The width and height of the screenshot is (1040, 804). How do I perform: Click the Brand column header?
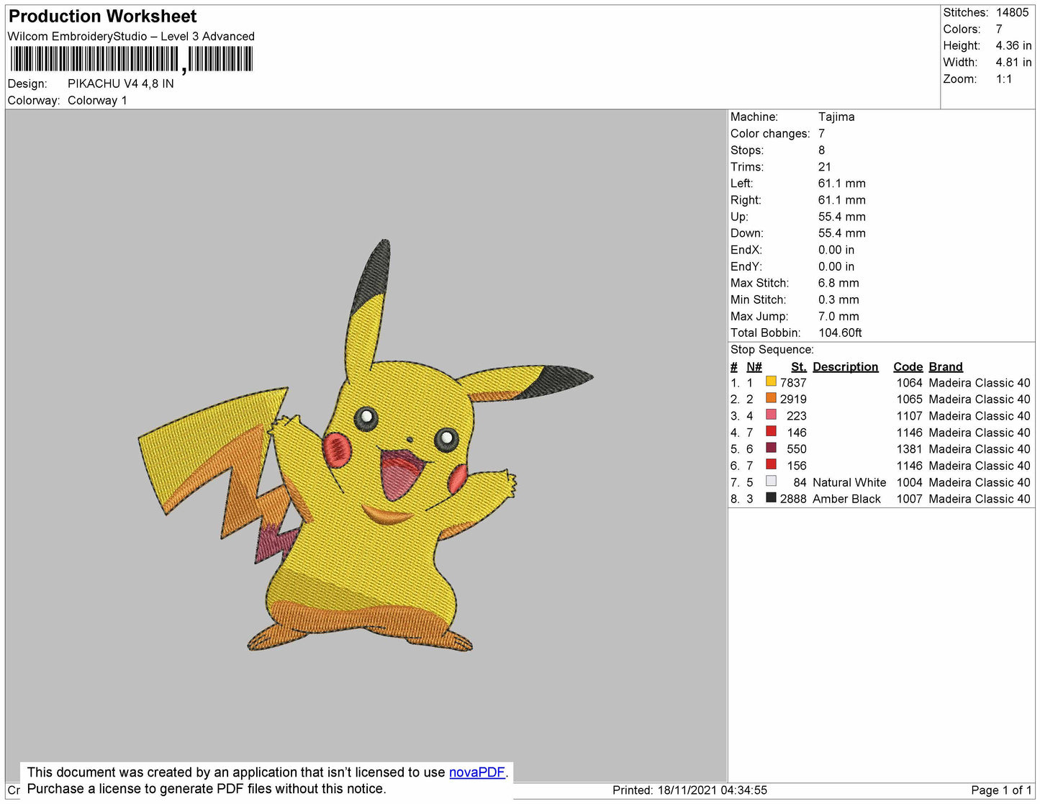tap(945, 366)
